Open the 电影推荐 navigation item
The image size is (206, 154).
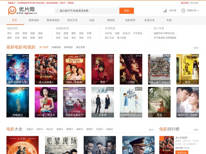130,20
